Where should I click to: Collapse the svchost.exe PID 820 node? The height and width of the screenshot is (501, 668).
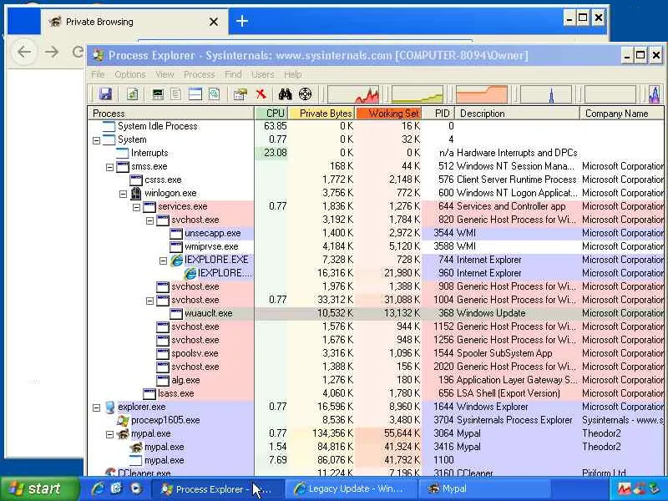(x=150, y=220)
